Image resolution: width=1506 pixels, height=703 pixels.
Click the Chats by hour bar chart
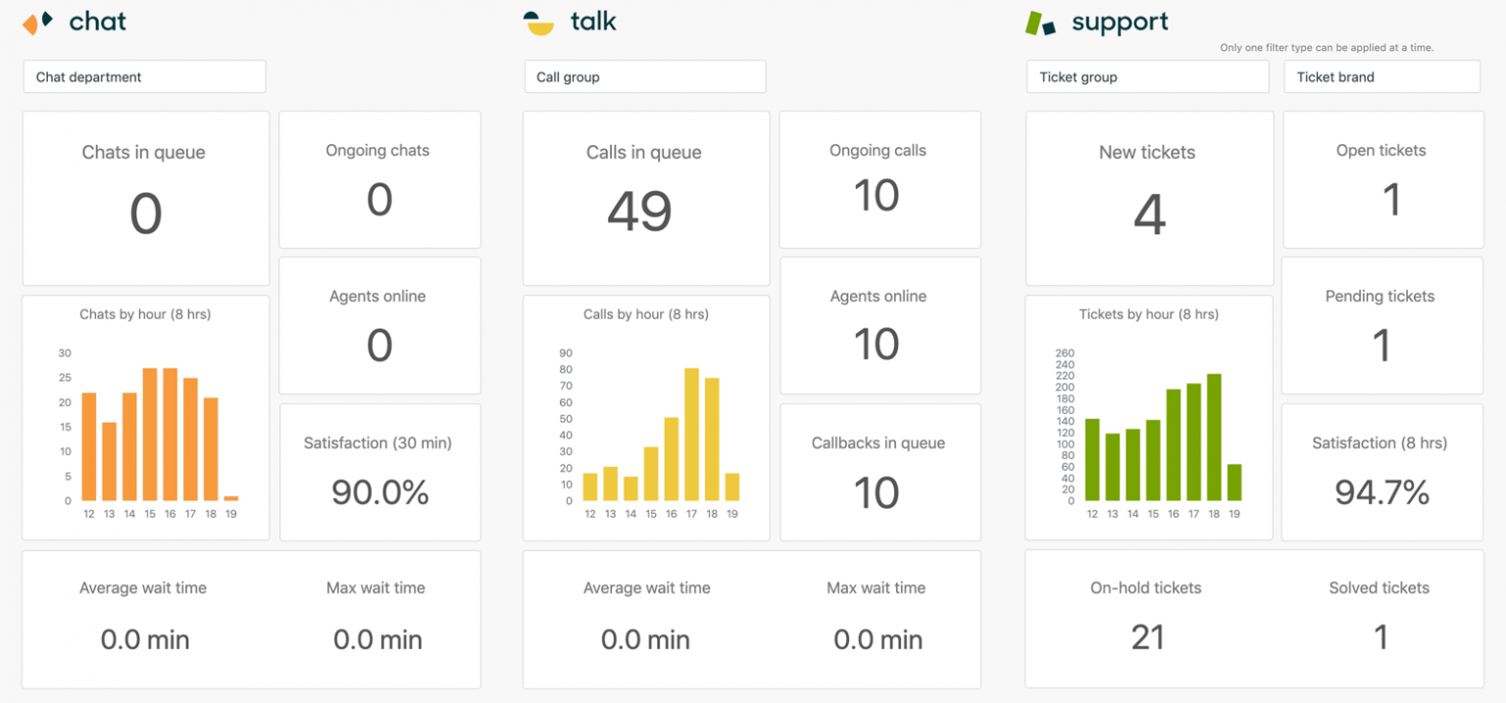pyautogui.click(x=145, y=417)
